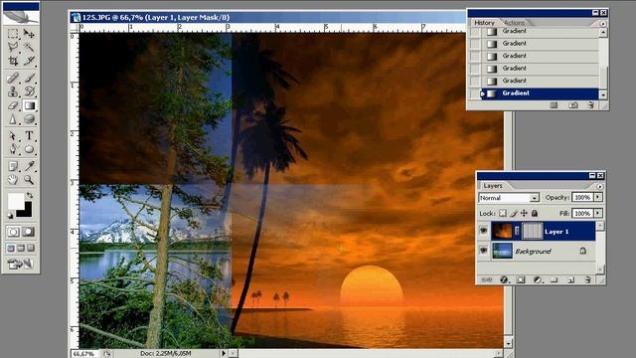The image size is (636, 358).
Task: Switch to the History tab
Action: click(x=484, y=23)
